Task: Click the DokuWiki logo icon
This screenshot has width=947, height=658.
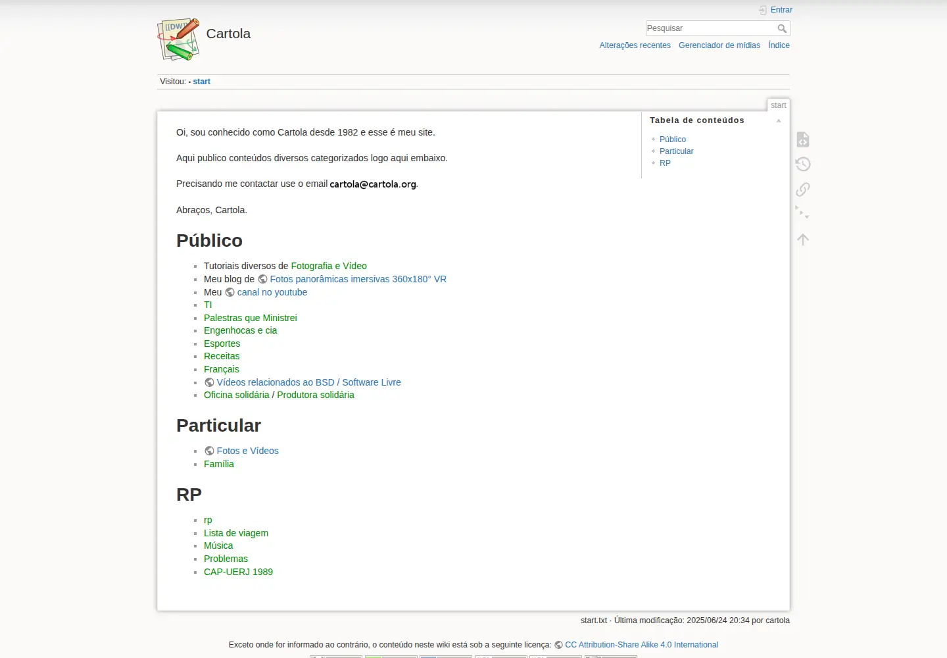Action: (178, 39)
